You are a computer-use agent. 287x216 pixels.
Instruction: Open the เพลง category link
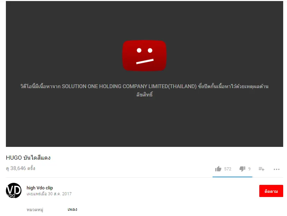pyautogui.click(x=72, y=209)
